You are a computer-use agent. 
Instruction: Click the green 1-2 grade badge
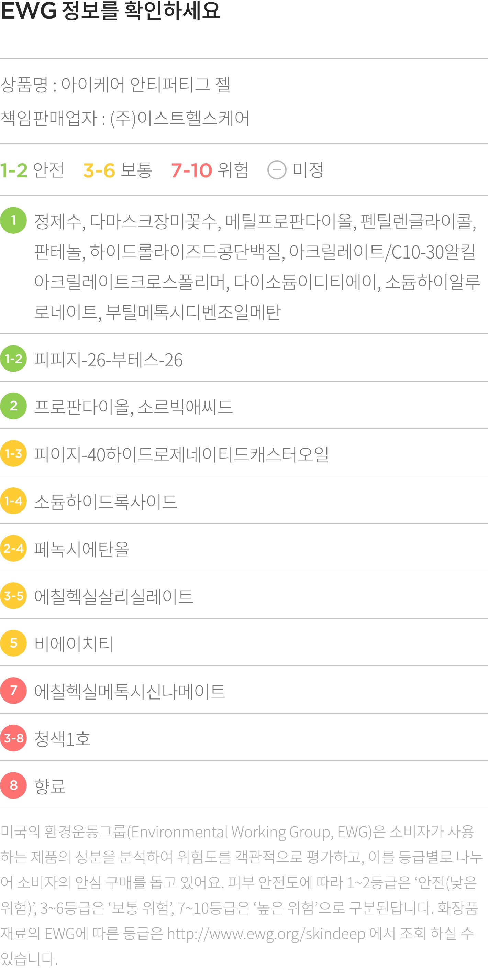click(x=13, y=359)
